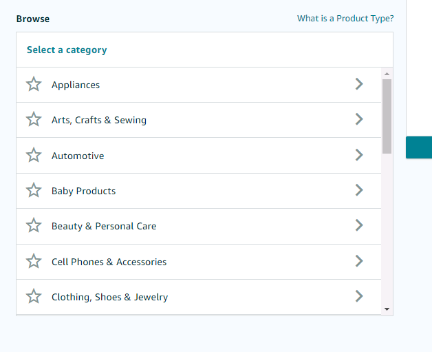The image size is (432, 352).
Task: Expand Appliances using its chevron arrow
Action: (x=358, y=84)
